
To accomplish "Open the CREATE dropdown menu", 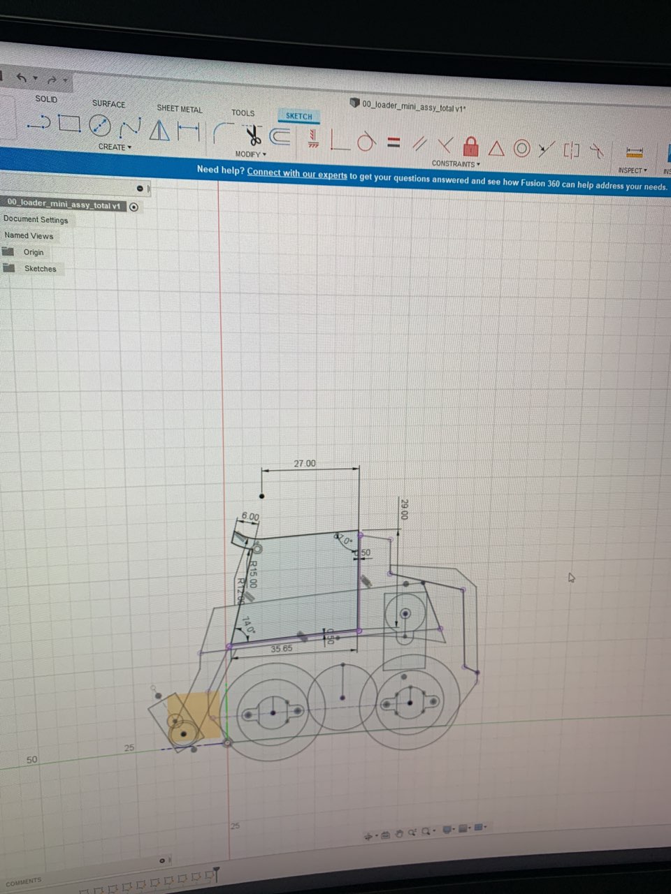I will [115, 147].
